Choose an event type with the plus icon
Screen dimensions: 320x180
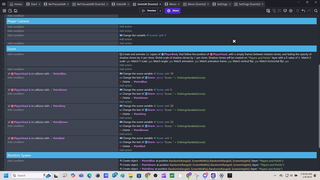coord(290,11)
